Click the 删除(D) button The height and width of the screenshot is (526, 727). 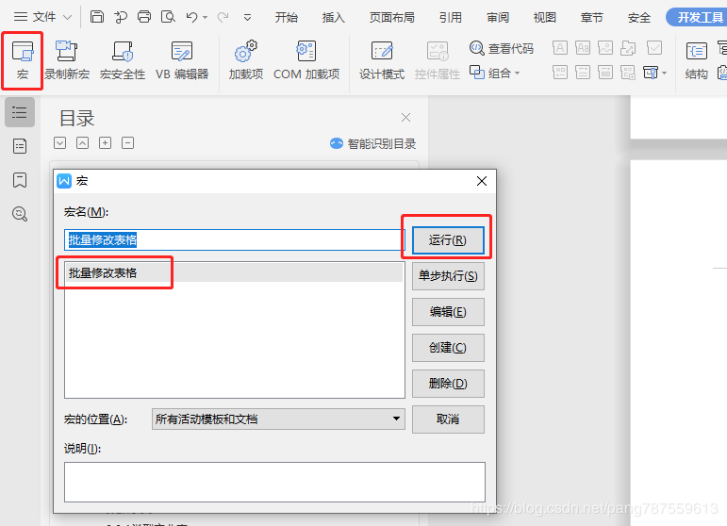[x=448, y=384]
